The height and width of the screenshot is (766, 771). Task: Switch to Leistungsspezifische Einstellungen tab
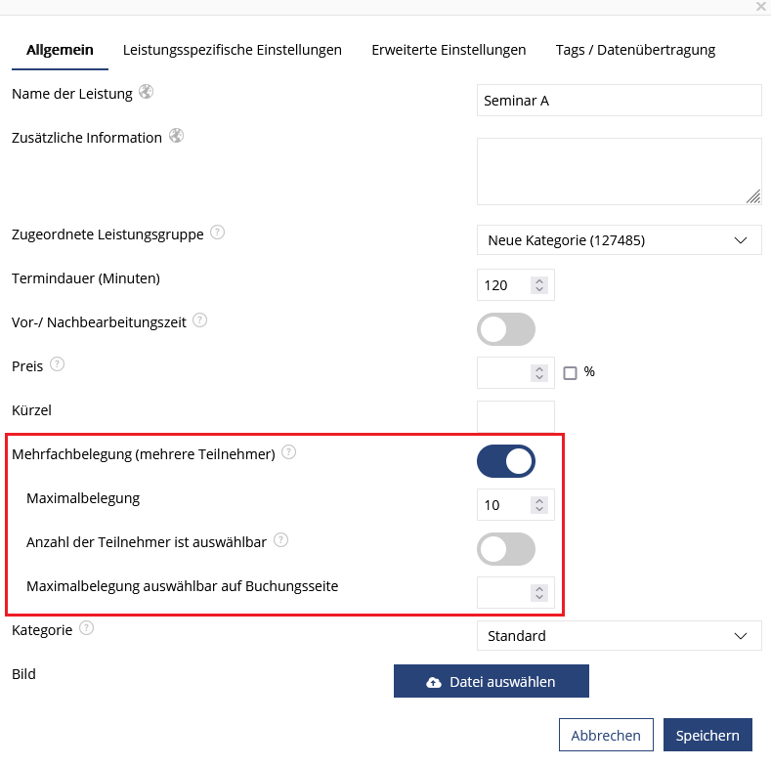(233, 50)
